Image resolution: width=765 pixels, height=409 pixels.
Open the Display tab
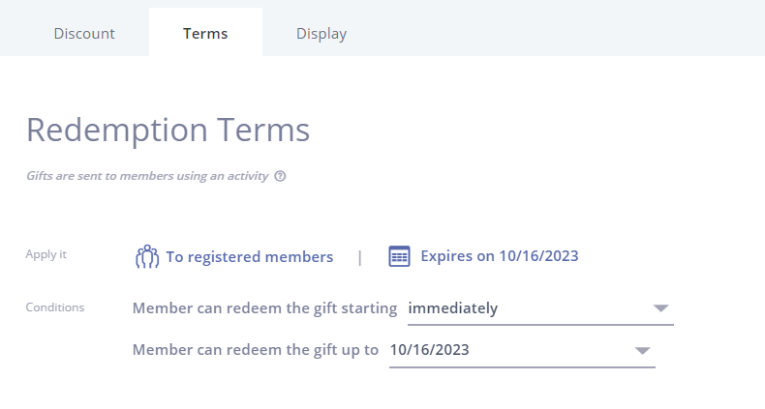(x=321, y=33)
